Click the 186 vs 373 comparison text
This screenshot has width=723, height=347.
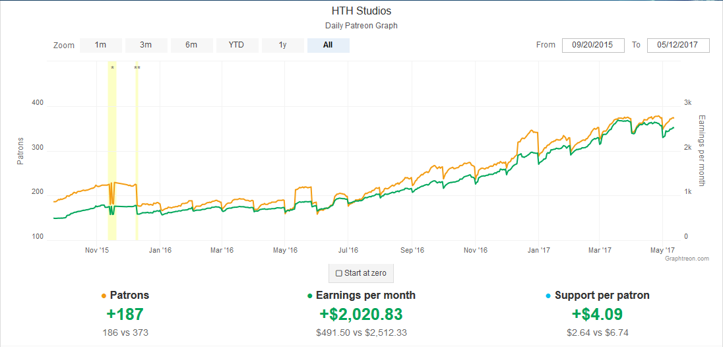(x=125, y=332)
